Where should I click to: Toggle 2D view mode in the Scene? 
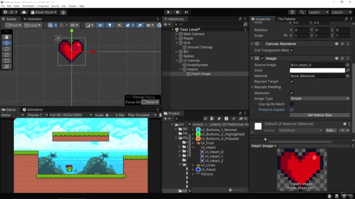pyautogui.click(x=100, y=25)
